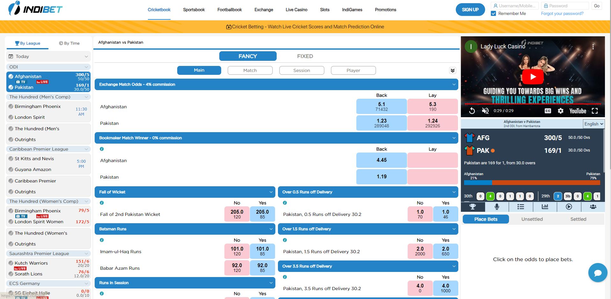Open the Sportsbook menu
The image size is (611, 299).
[194, 10]
